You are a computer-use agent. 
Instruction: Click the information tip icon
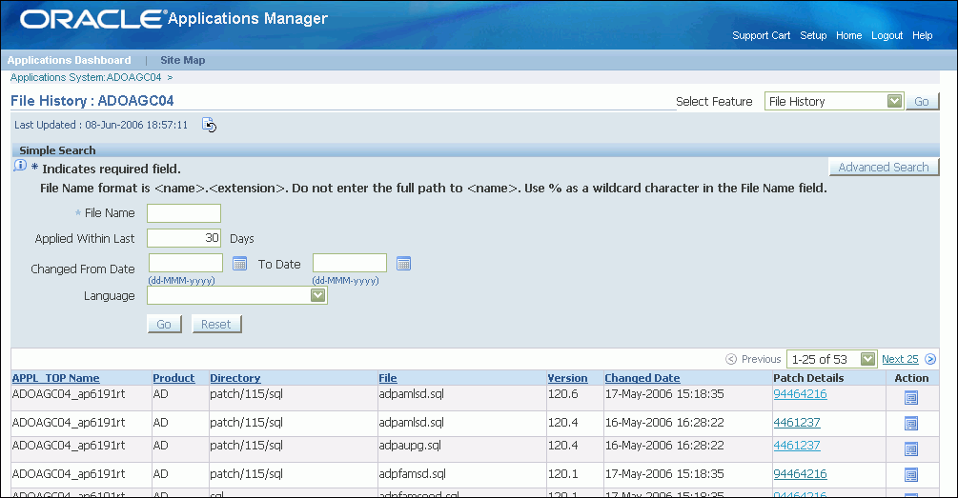pyautogui.click(x=20, y=166)
